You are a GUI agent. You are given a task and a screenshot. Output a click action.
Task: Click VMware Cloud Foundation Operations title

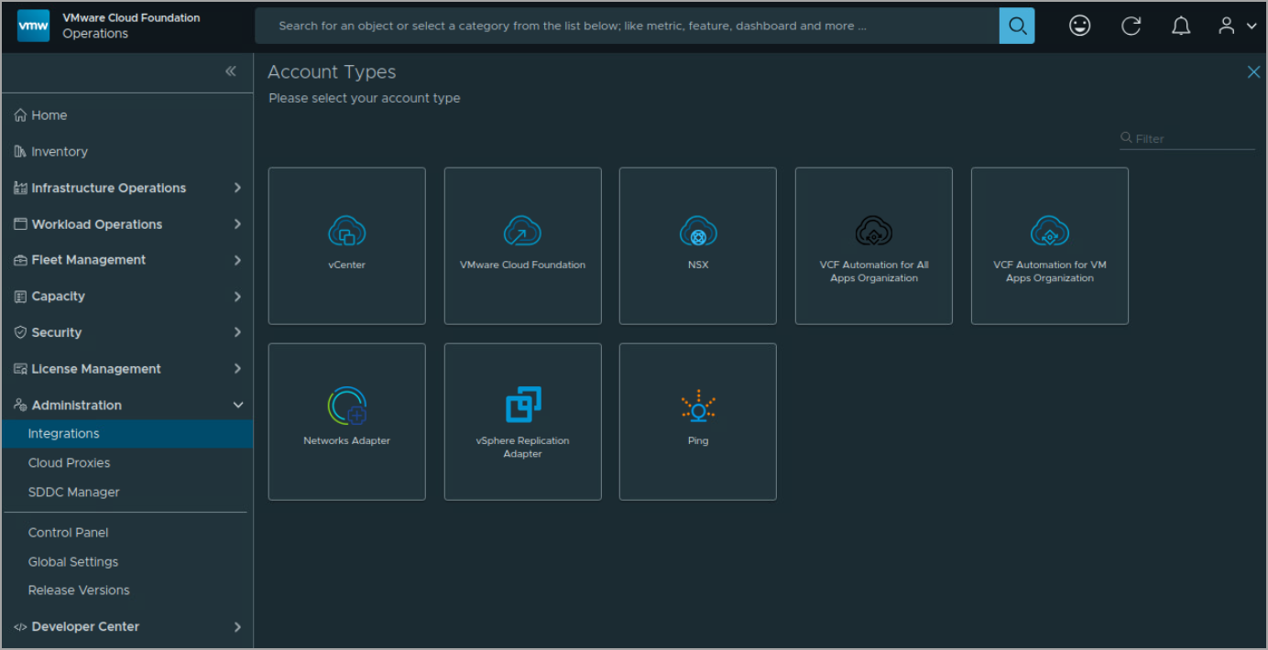(x=131, y=26)
